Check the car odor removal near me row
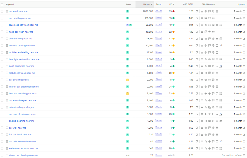Viewport: 247px width, 158px height. click(x=2, y=142)
